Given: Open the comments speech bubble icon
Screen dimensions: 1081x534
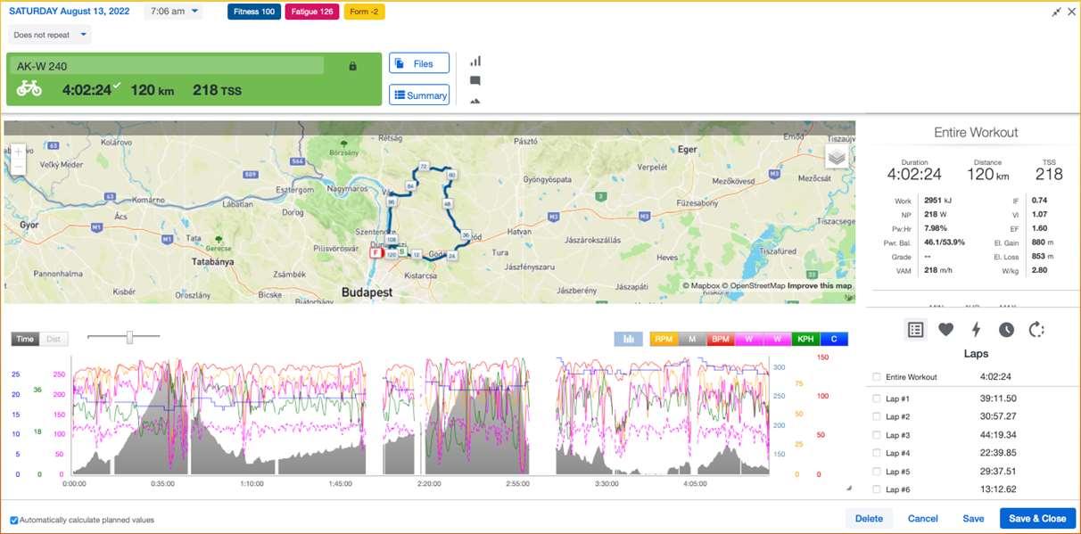Looking at the screenshot, I should click(x=475, y=81).
